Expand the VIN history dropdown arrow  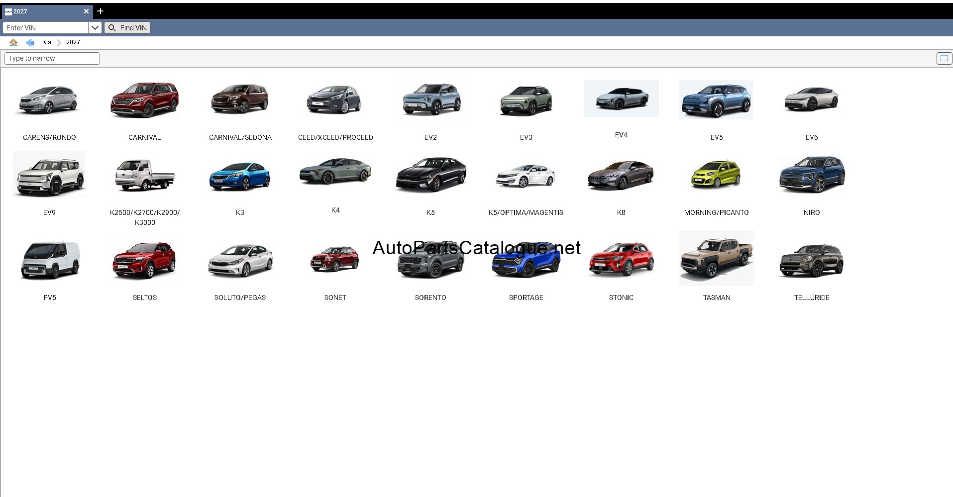click(95, 28)
